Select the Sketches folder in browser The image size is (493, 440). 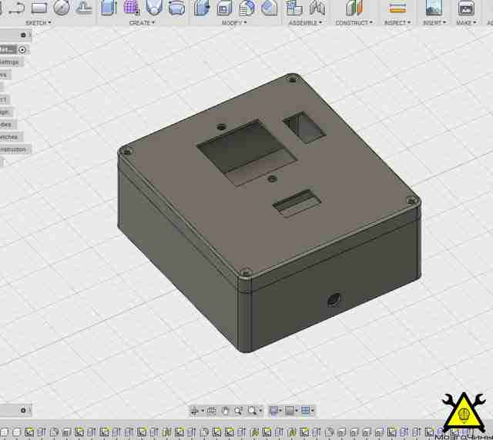coord(9,137)
